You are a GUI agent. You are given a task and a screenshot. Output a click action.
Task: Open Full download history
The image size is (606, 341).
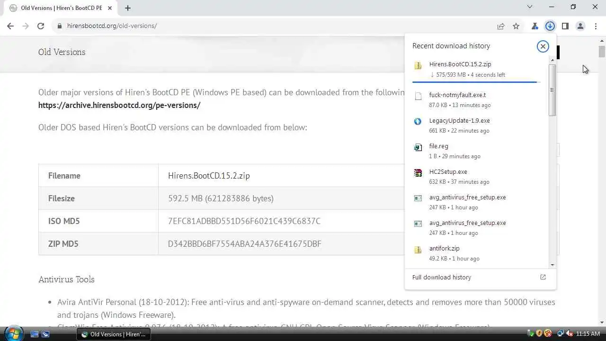480,277
